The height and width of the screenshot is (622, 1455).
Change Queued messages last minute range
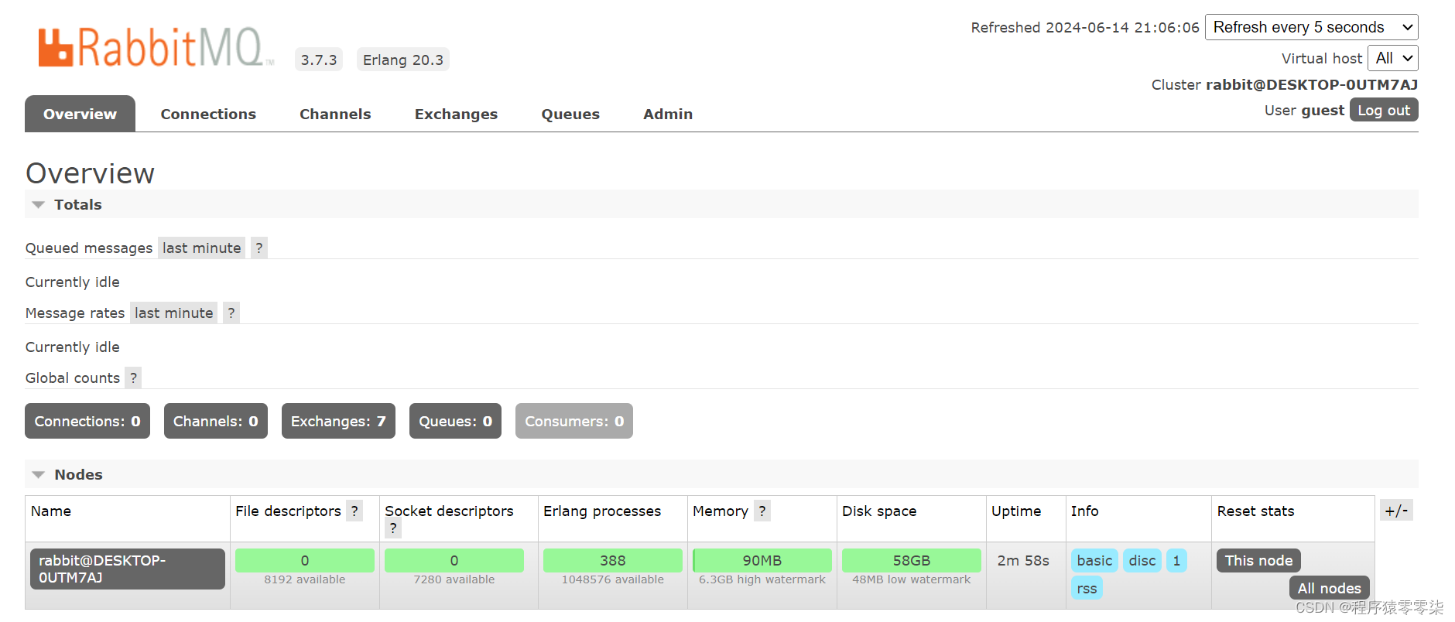[202, 248]
